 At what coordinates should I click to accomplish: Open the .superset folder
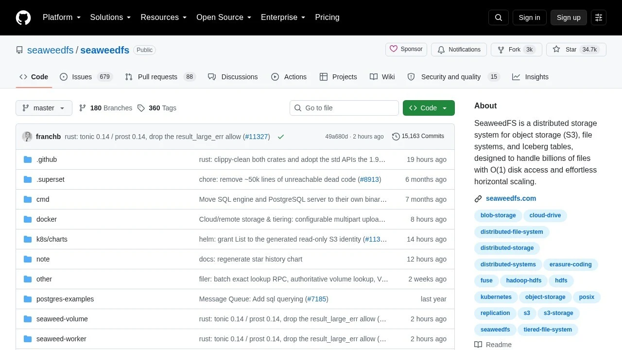coord(51,179)
